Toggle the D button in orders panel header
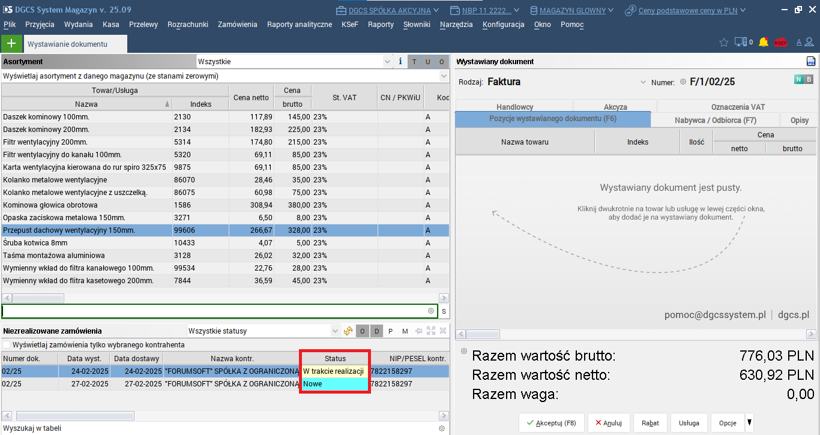Image resolution: width=820 pixels, height=435 pixels. 376,331
